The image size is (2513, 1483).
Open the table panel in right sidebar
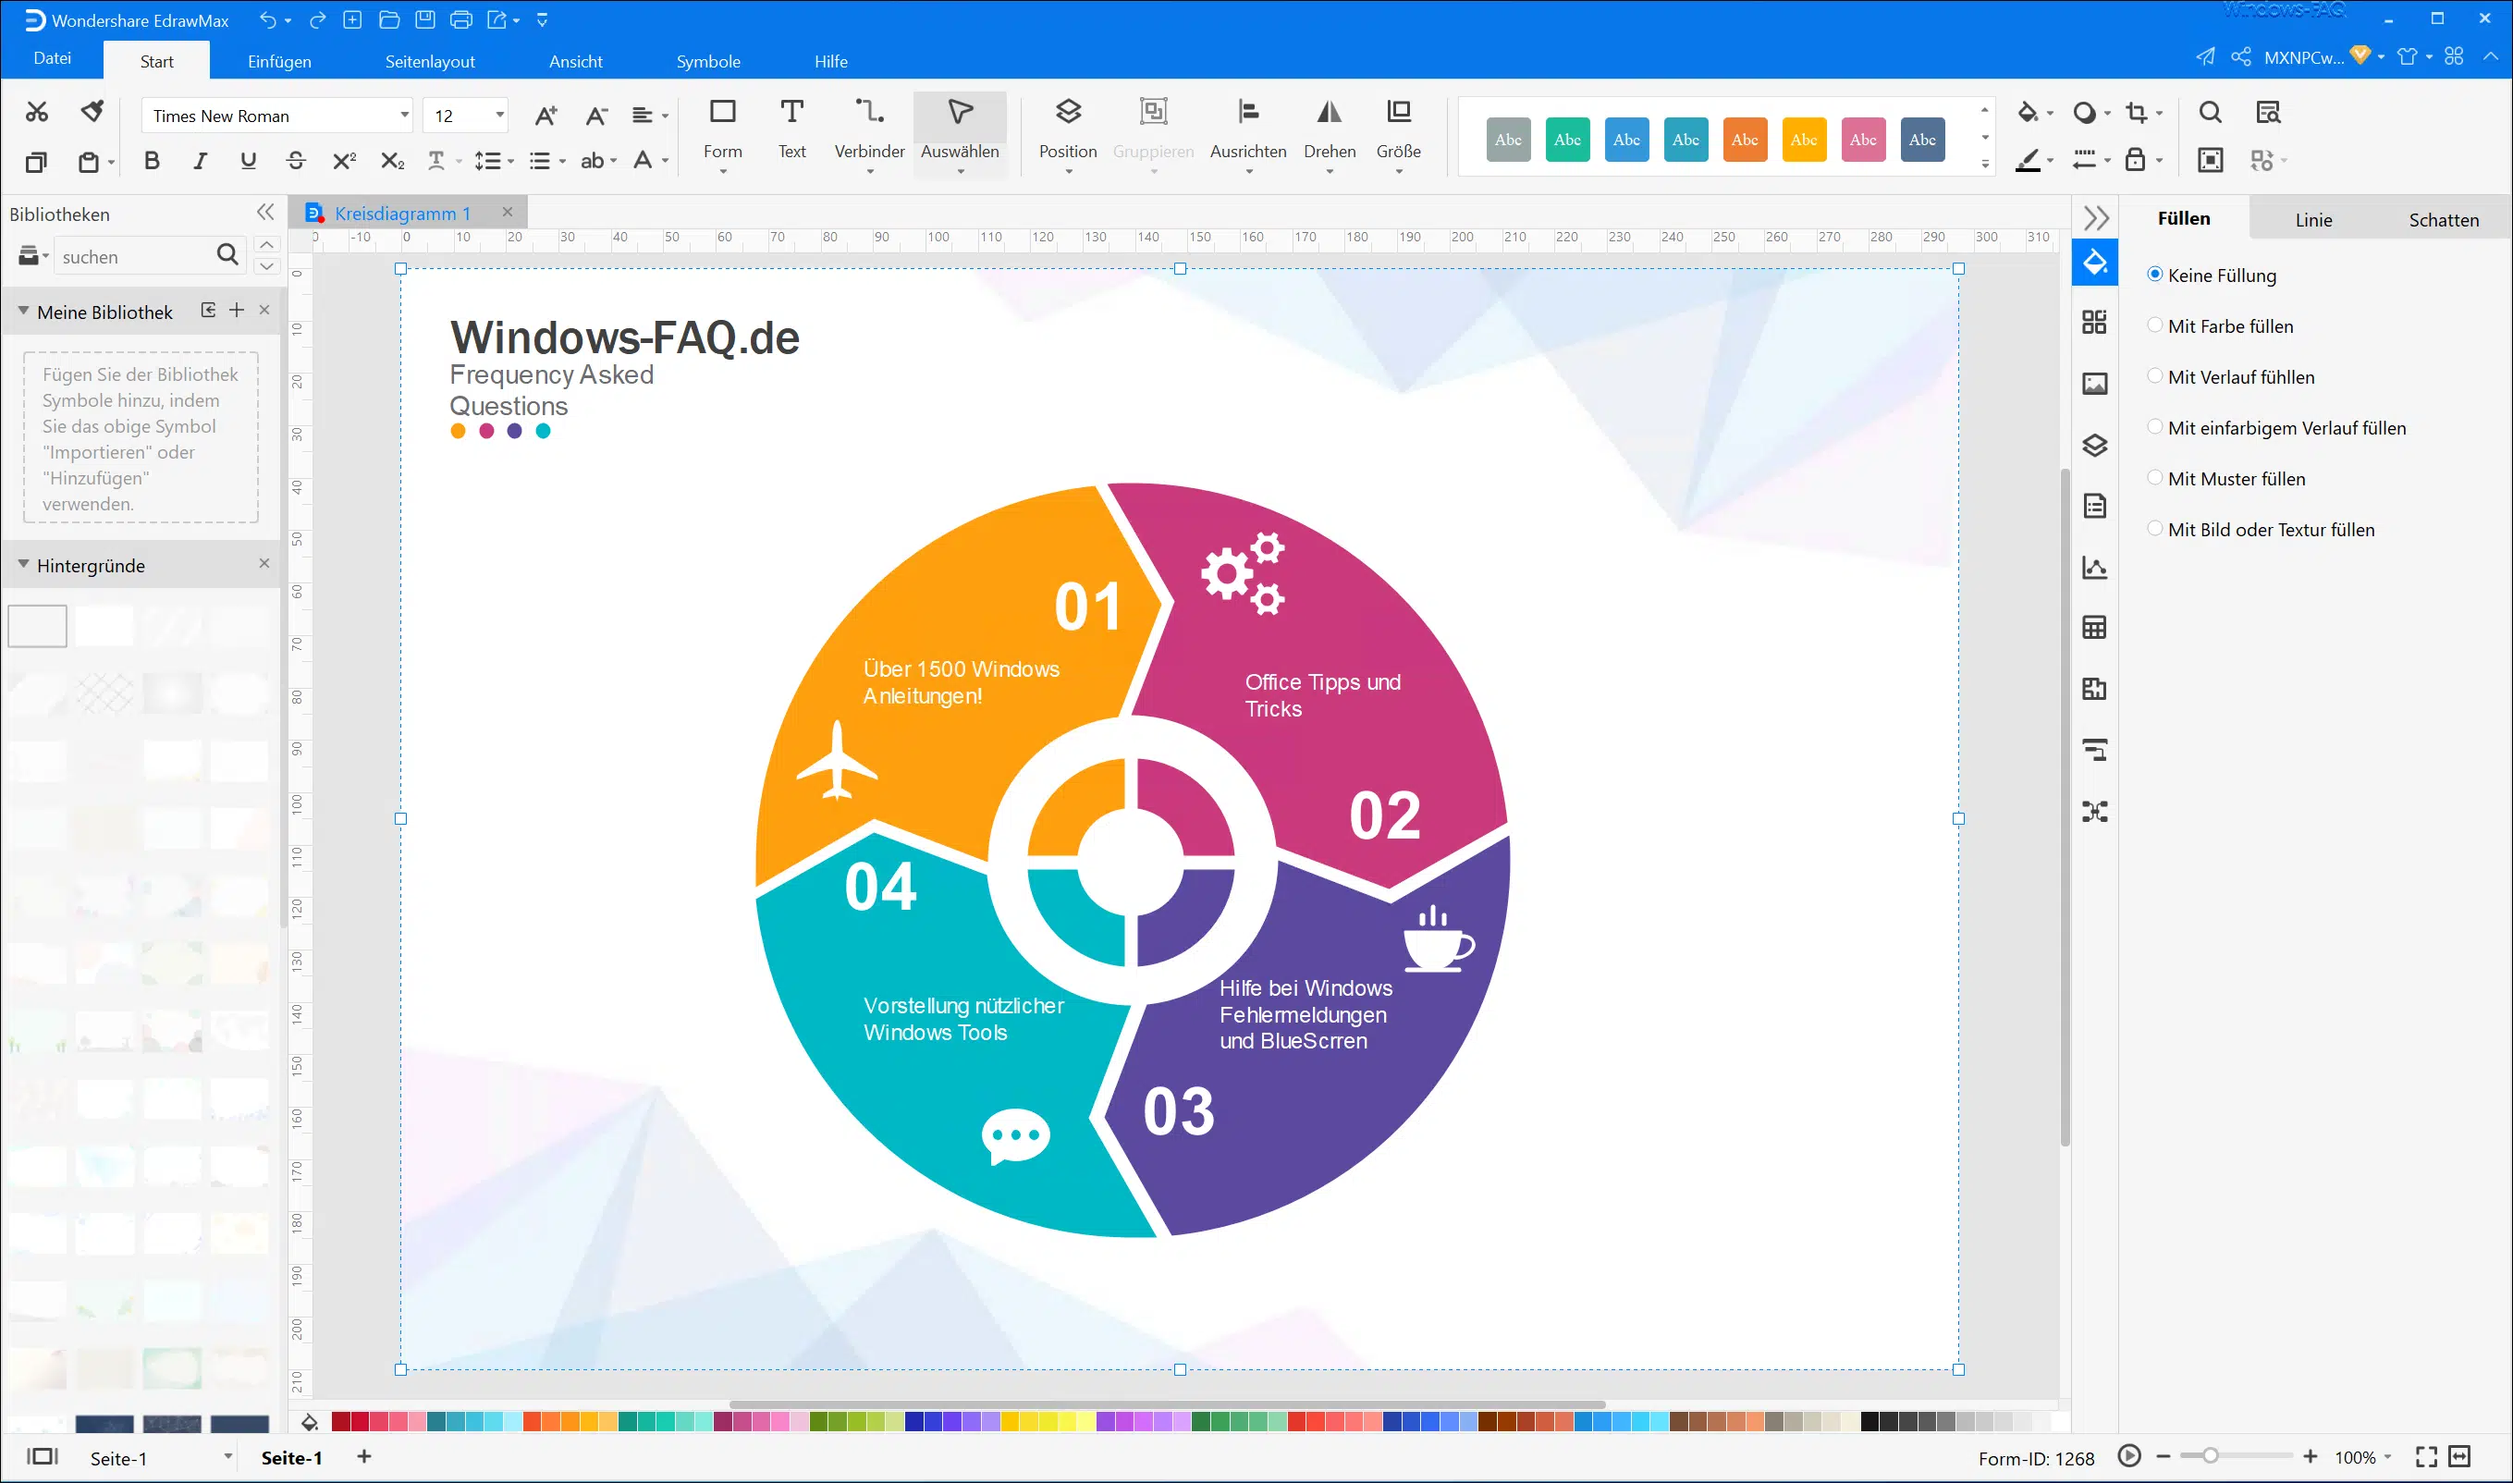pyautogui.click(x=2094, y=628)
